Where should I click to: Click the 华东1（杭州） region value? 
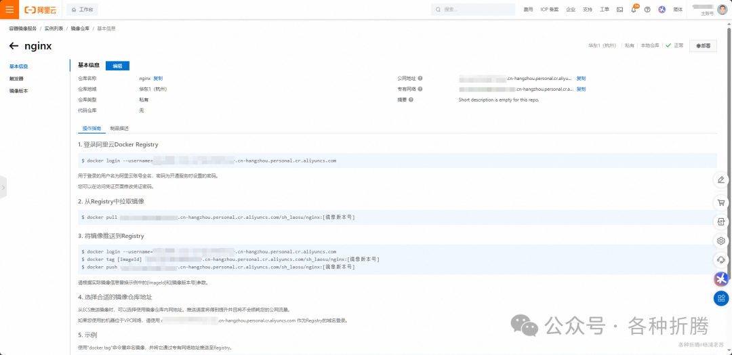point(152,89)
